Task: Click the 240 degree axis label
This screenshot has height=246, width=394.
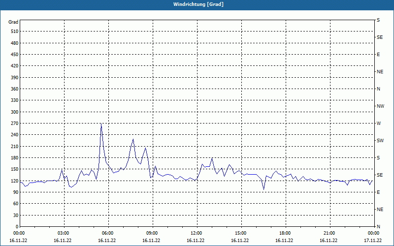Action: pyautogui.click(x=15, y=135)
